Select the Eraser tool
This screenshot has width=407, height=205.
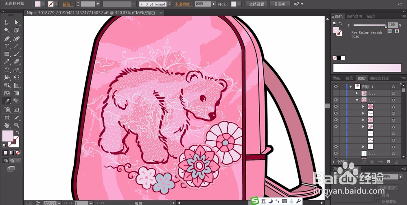pyautogui.click(x=16, y=62)
